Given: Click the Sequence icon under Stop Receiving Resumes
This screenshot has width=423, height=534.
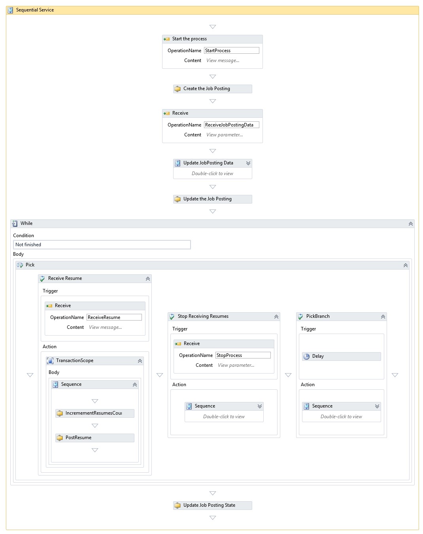Looking at the screenshot, I should pyautogui.click(x=189, y=406).
